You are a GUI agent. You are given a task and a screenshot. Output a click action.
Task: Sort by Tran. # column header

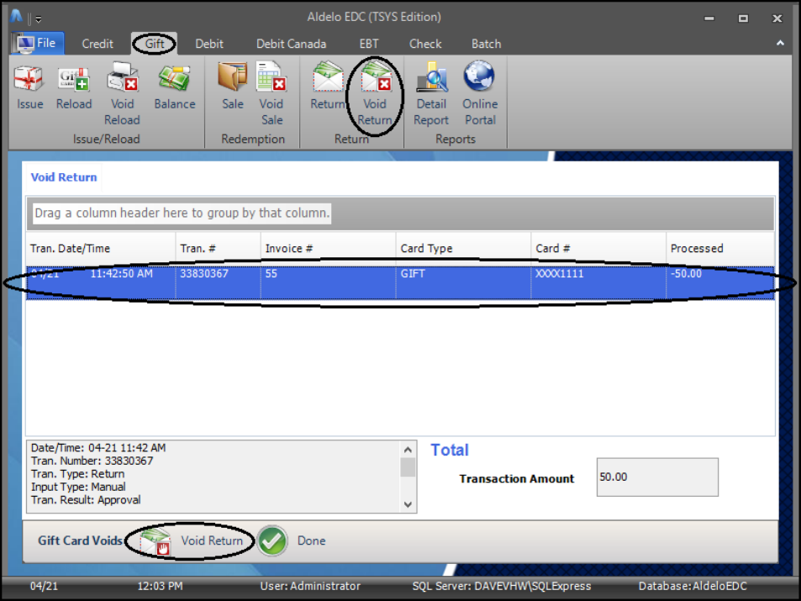point(219,248)
